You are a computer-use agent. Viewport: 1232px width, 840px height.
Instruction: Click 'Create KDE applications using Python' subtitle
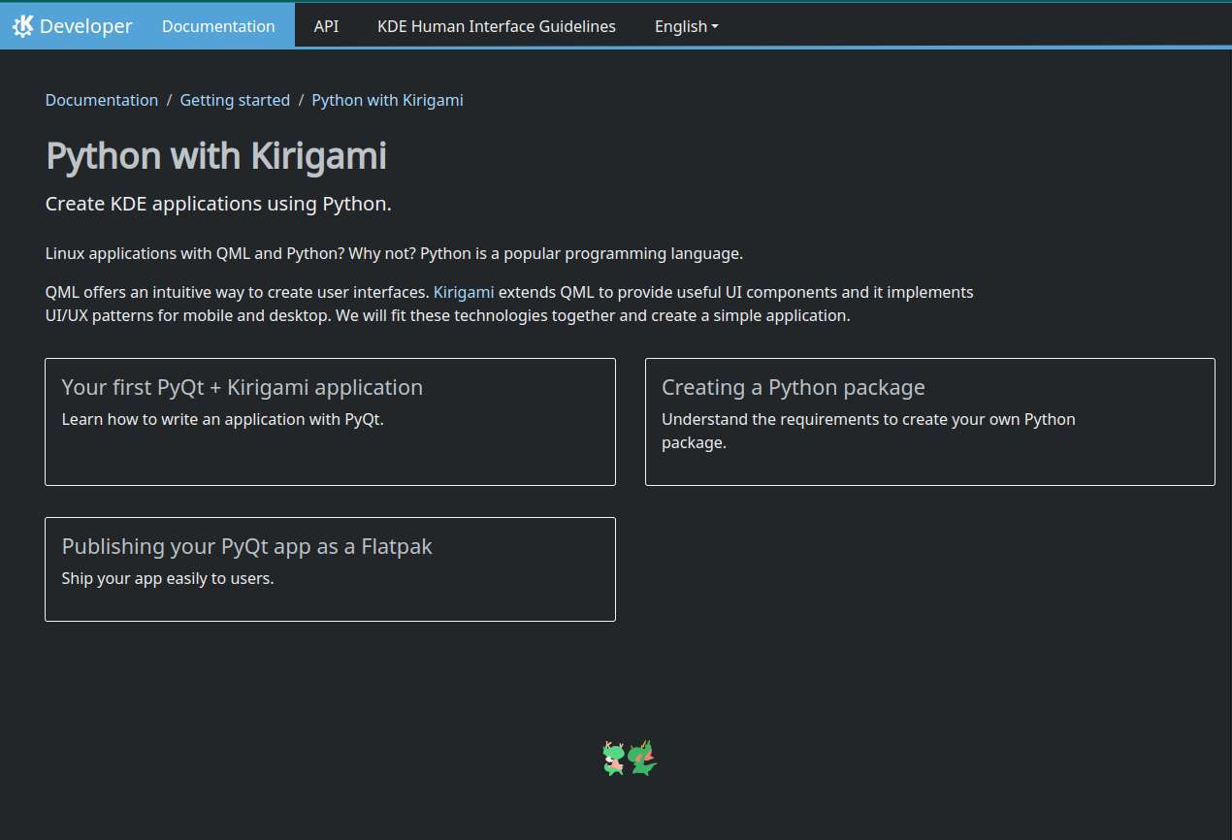pos(218,204)
